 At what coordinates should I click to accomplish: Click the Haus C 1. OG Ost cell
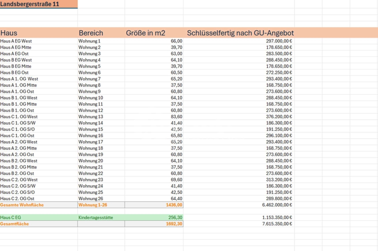[38, 135]
